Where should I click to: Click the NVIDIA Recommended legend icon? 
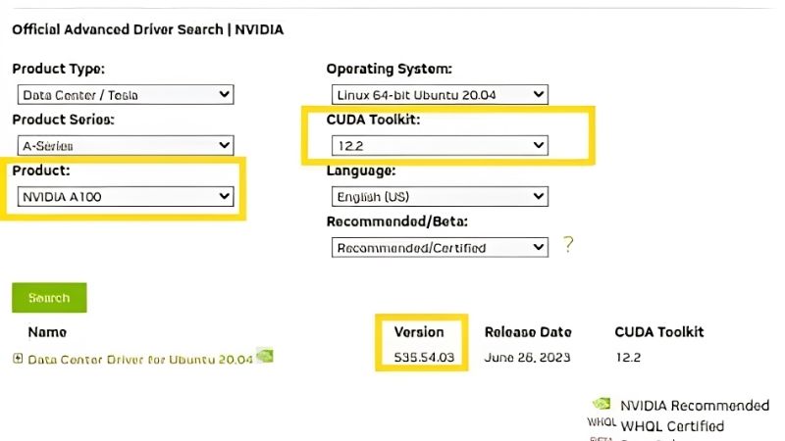pos(602,404)
